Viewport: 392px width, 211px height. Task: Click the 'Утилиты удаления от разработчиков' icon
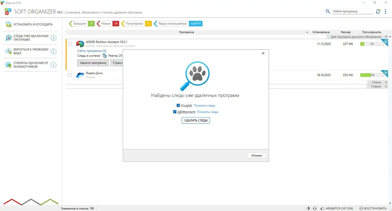[9, 65]
